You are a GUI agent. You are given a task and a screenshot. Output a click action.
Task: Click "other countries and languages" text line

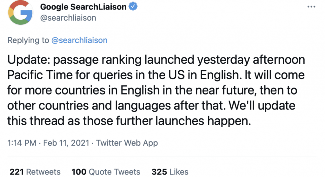(x=89, y=106)
